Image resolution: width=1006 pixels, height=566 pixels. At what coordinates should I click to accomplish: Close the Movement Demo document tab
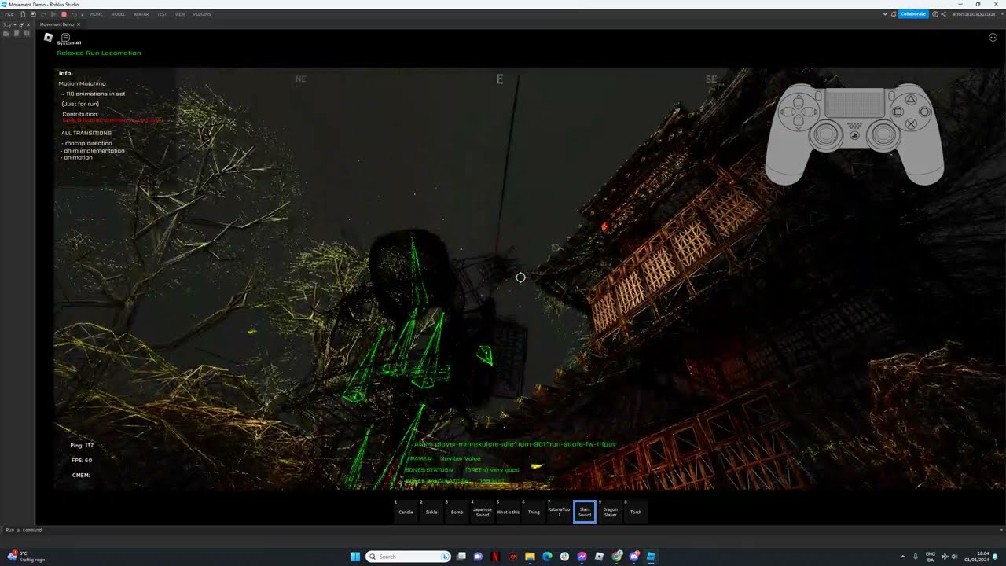(x=79, y=24)
